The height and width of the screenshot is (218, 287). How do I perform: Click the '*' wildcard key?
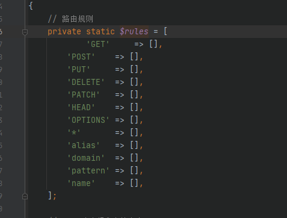pos(74,132)
